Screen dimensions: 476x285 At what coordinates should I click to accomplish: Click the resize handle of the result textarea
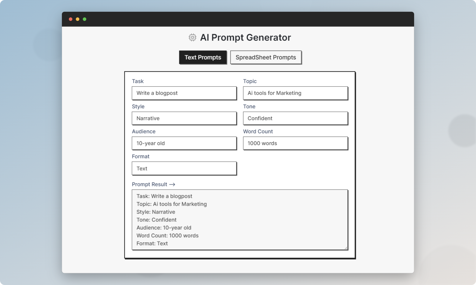click(346, 248)
